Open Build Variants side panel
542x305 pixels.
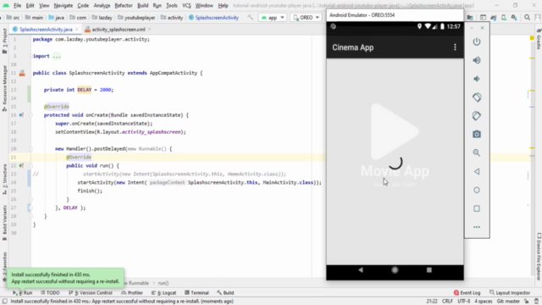(4, 223)
